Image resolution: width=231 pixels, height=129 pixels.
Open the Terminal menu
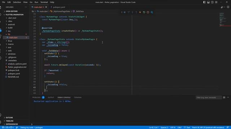(x=44, y=2)
